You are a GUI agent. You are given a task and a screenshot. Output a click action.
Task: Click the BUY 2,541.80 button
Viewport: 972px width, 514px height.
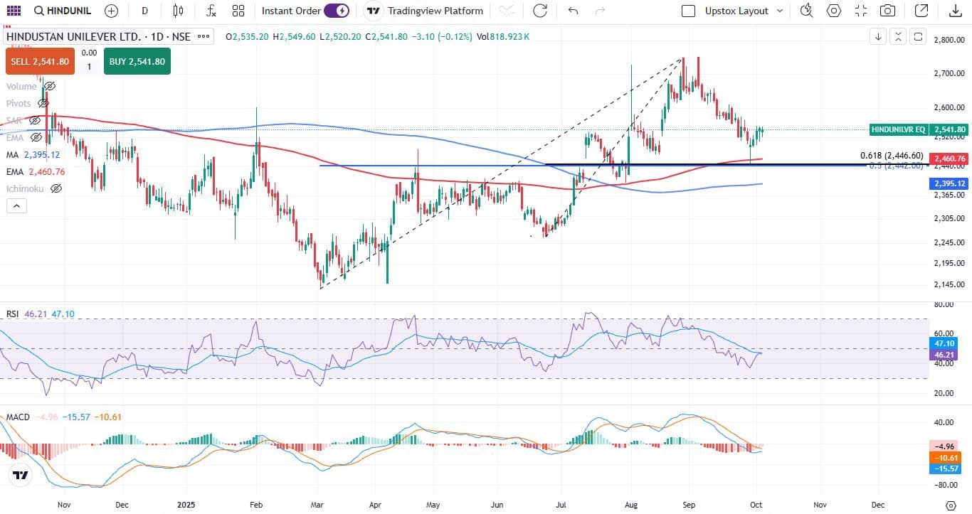pos(137,62)
